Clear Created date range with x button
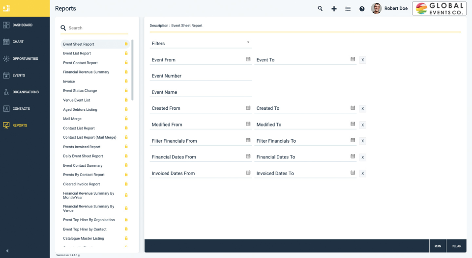Image resolution: width=472 pixels, height=258 pixels. (x=363, y=108)
